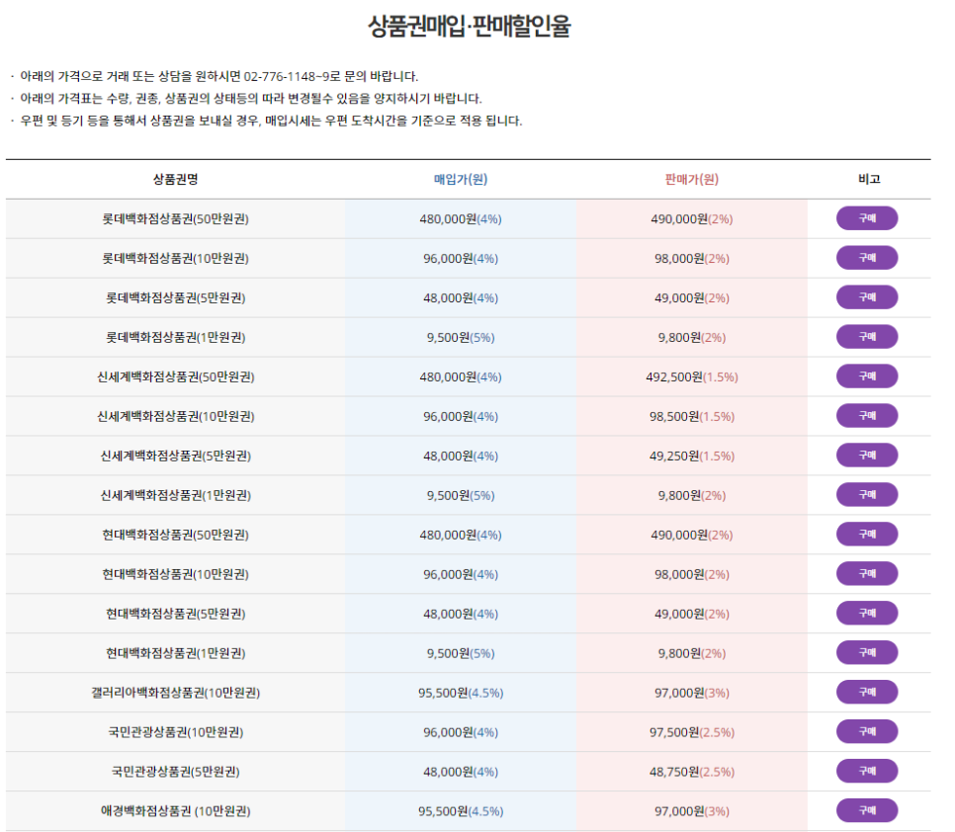The width and height of the screenshot is (955, 832).
Task: Select the 신세계백화점상품권(50만원권) name cell
Action: click(175, 377)
